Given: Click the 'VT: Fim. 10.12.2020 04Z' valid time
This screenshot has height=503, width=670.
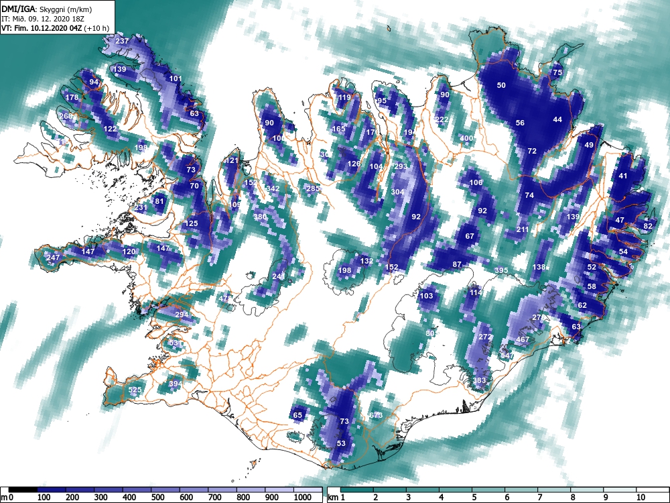Looking at the screenshot, I should coord(42,28).
